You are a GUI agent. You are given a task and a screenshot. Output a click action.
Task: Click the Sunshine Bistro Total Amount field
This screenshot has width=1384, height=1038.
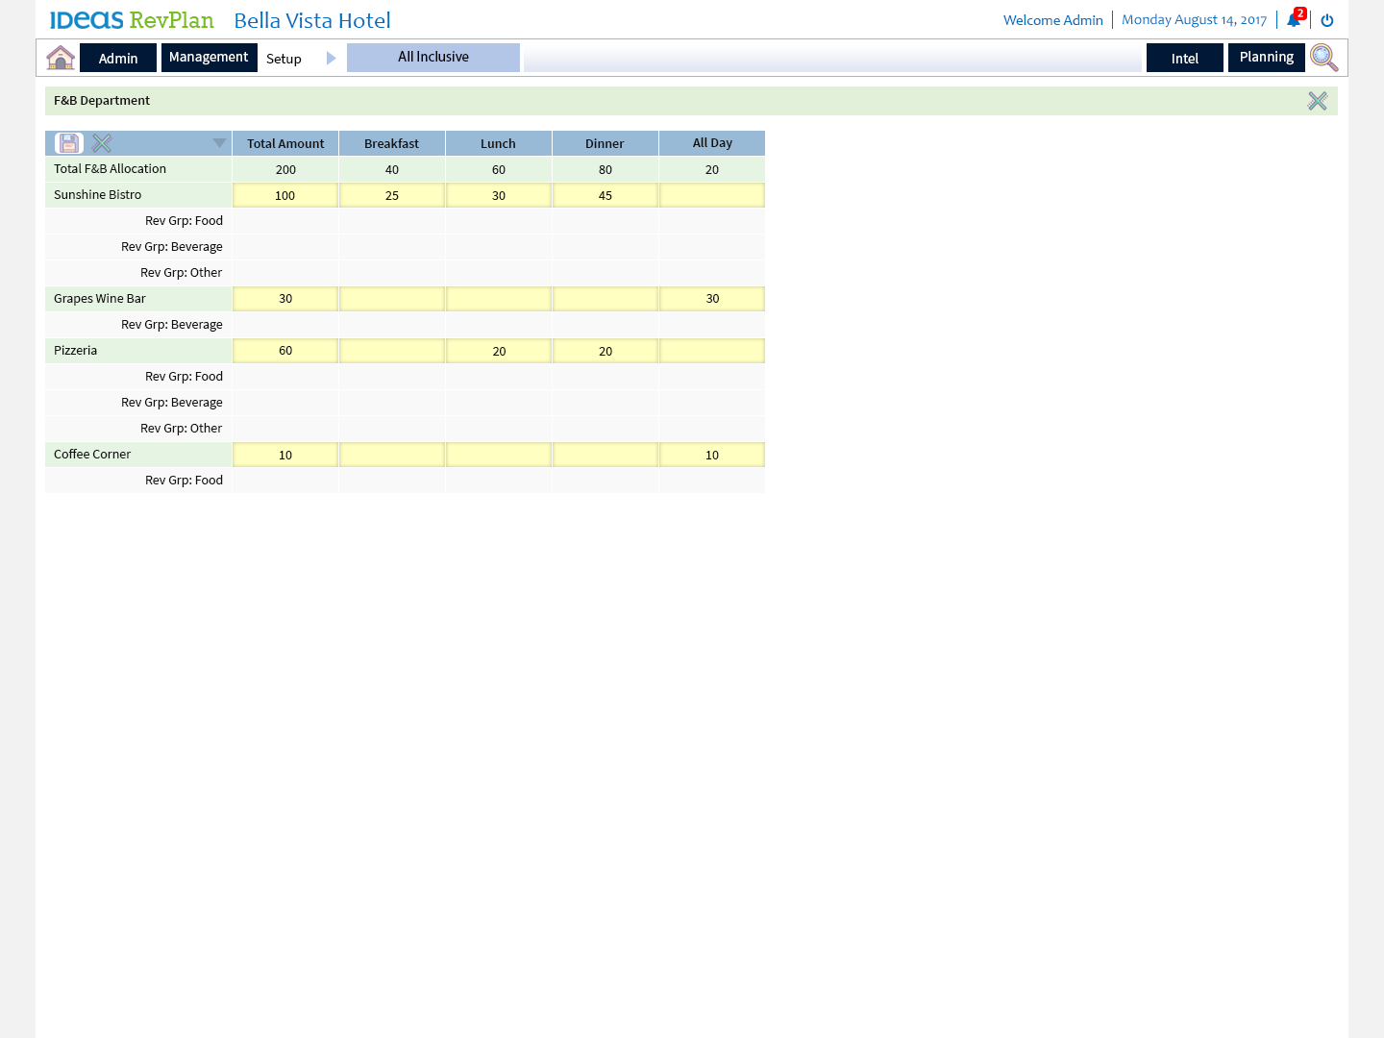coord(285,195)
